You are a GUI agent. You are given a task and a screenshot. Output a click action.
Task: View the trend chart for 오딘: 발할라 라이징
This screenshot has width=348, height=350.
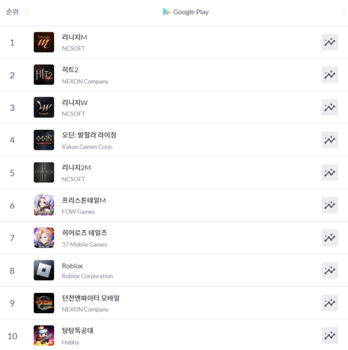pos(329,140)
